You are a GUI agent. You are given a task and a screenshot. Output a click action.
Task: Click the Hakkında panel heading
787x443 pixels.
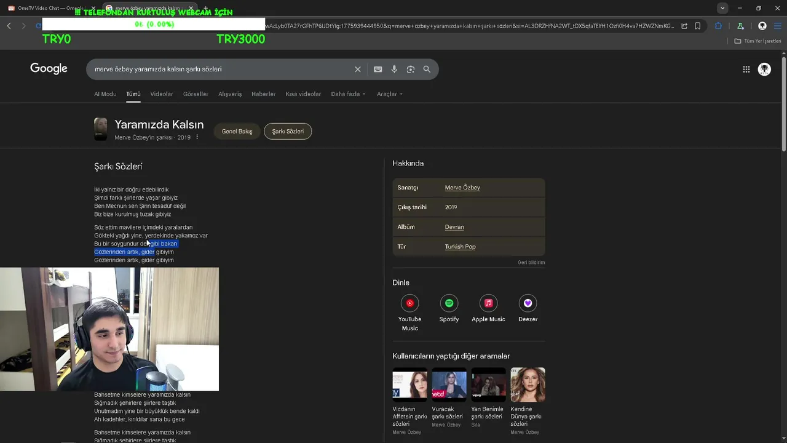408,163
